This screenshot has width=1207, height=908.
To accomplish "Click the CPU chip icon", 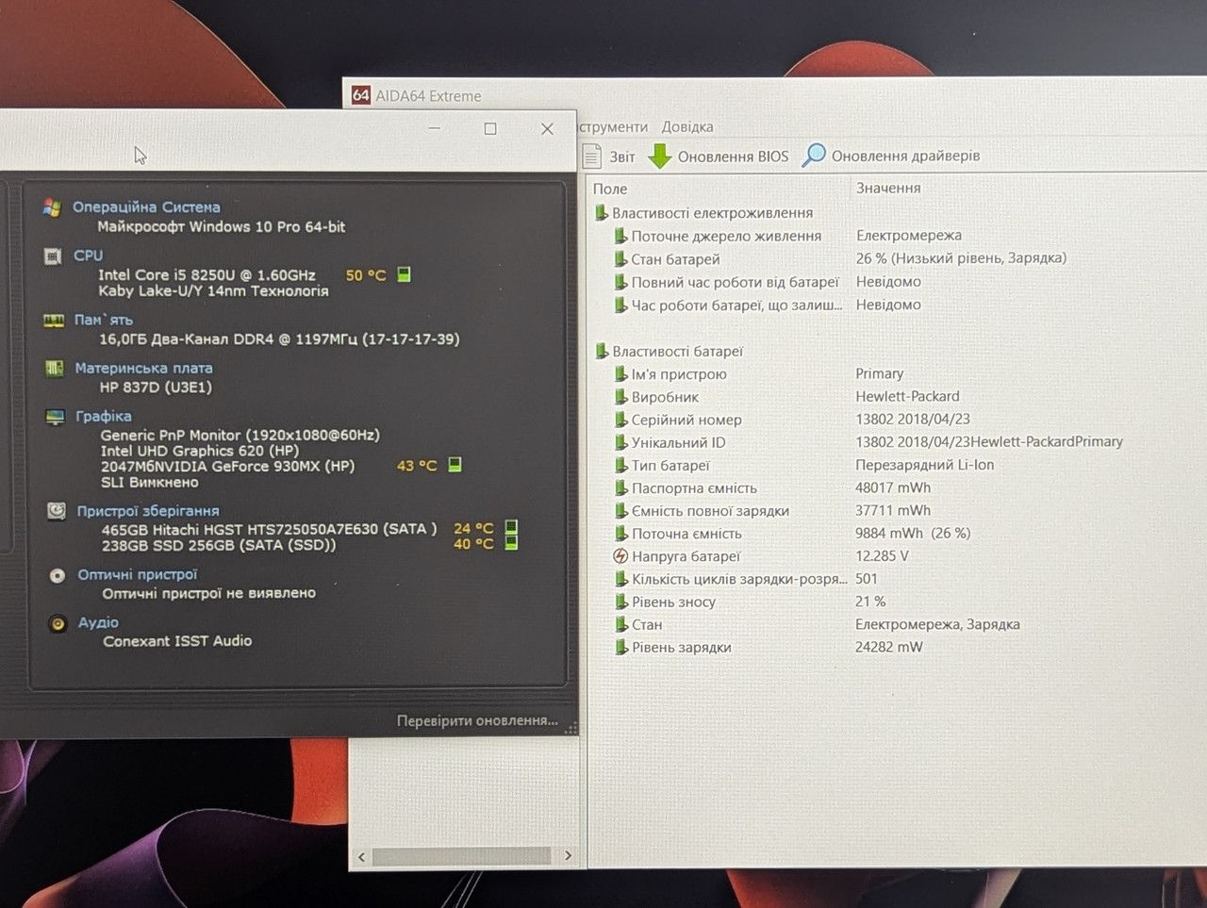I will click(x=53, y=256).
